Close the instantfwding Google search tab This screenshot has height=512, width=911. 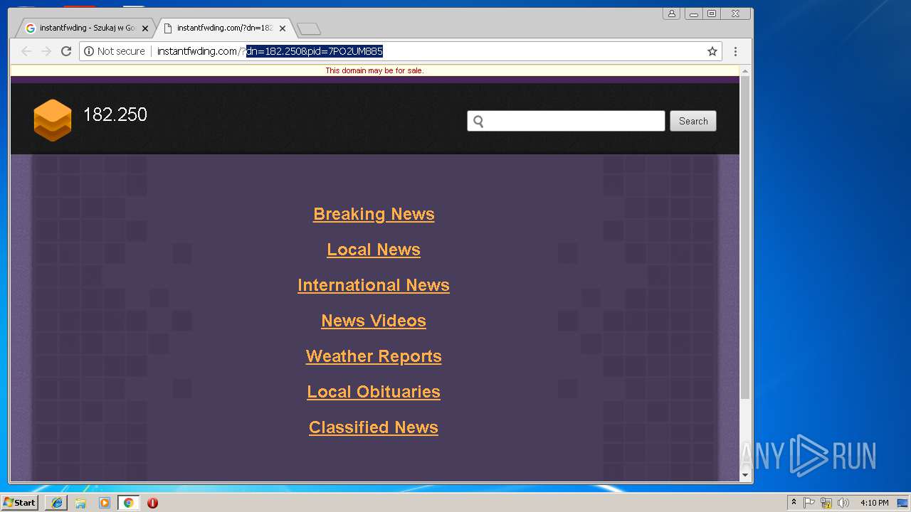tap(145, 28)
